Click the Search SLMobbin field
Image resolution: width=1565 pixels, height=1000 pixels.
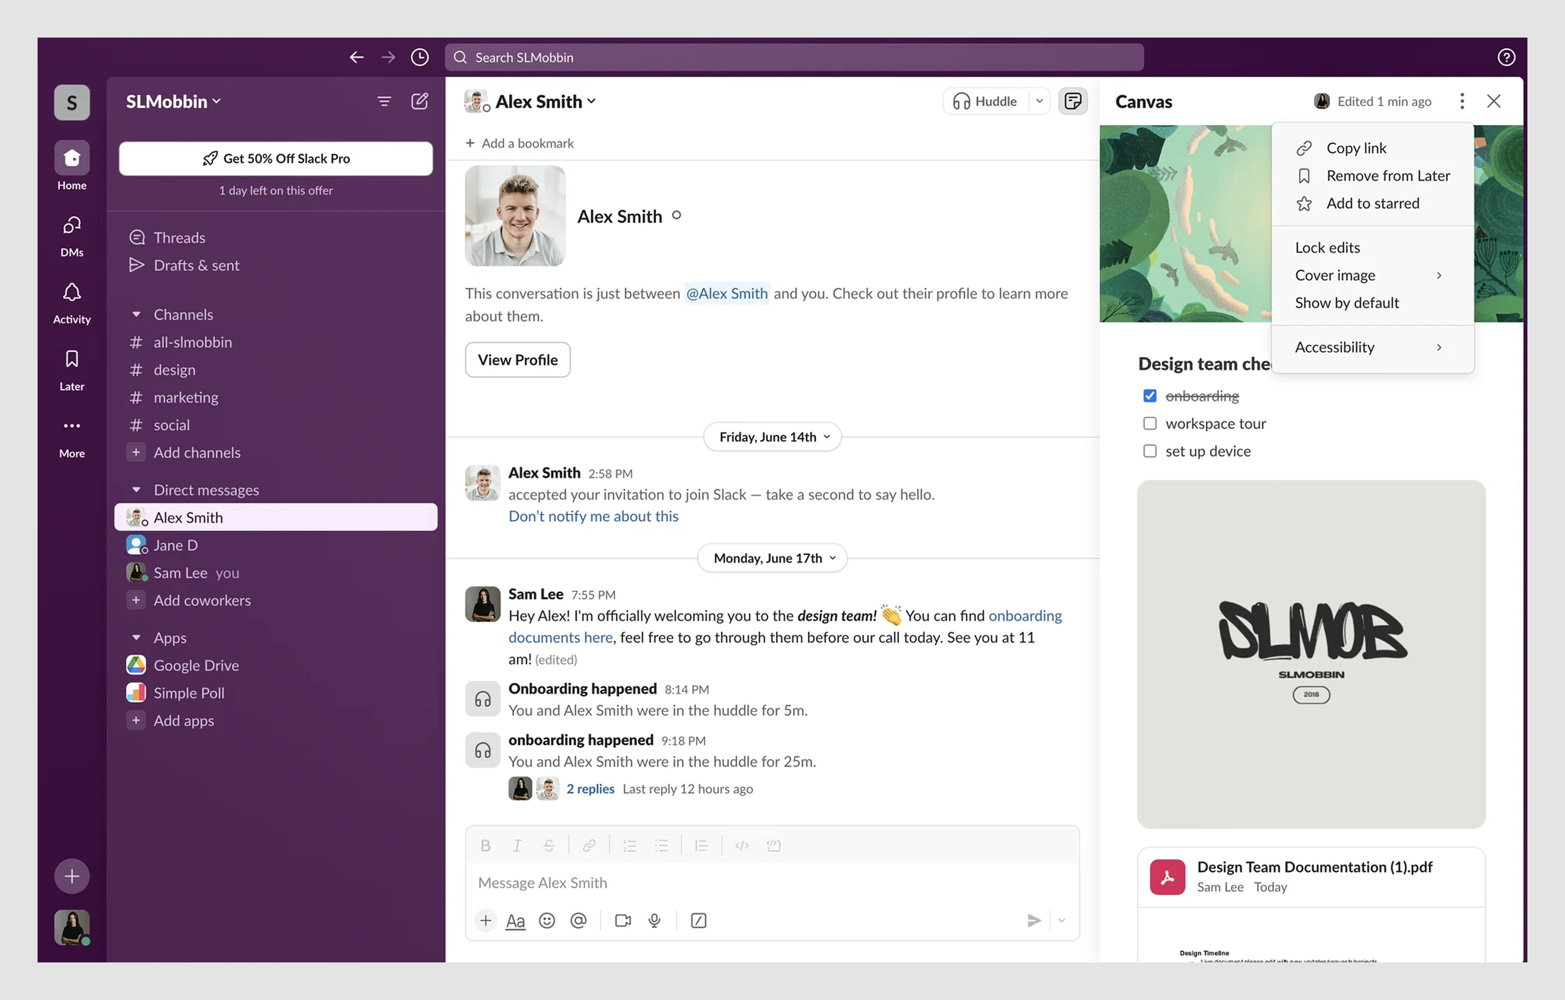[793, 57]
